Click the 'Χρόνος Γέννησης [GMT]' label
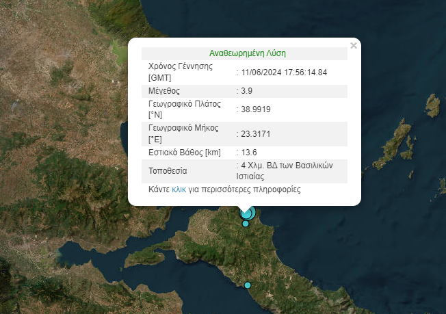Image resolution: width=446 pixels, height=314 pixels. 181,72
